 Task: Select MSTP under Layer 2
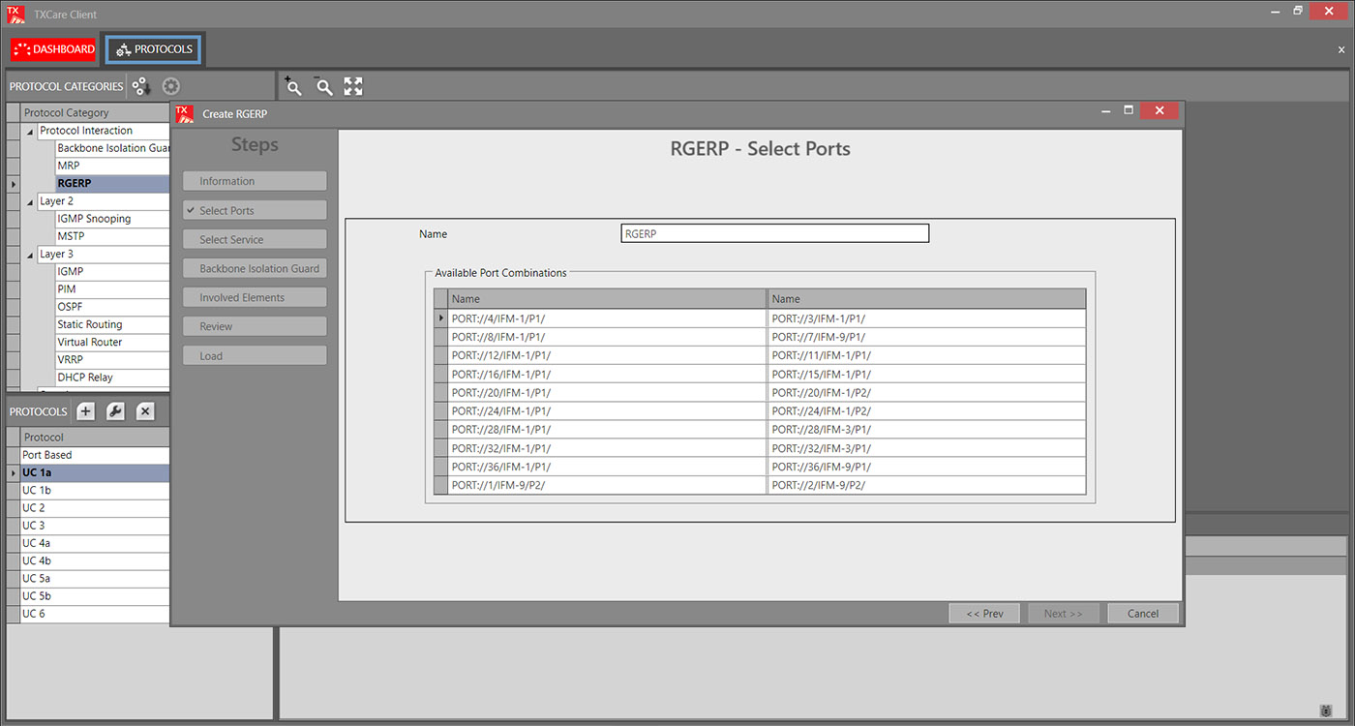coord(113,236)
